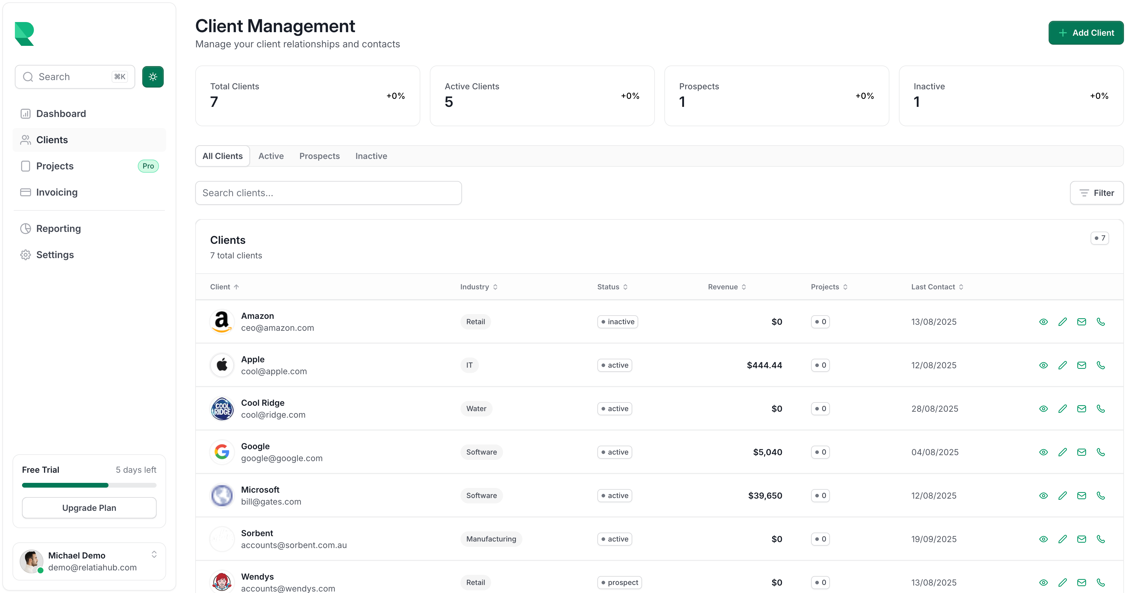Sort table by Projects column
Screen dimensions: 1143x593
click(x=829, y=287)
